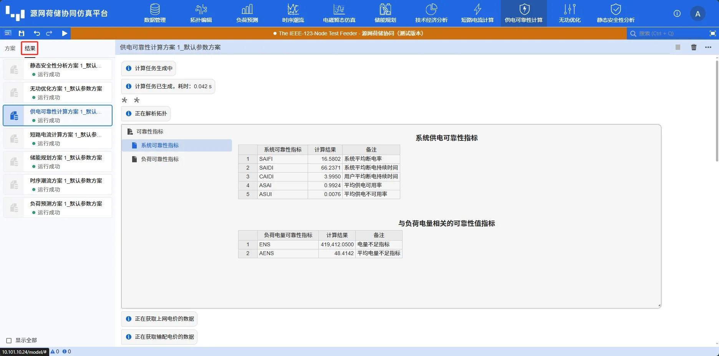Click the vertical scrollbar of results panel
Viewport: 719px width, 356px height.
(x=717, y=111)
